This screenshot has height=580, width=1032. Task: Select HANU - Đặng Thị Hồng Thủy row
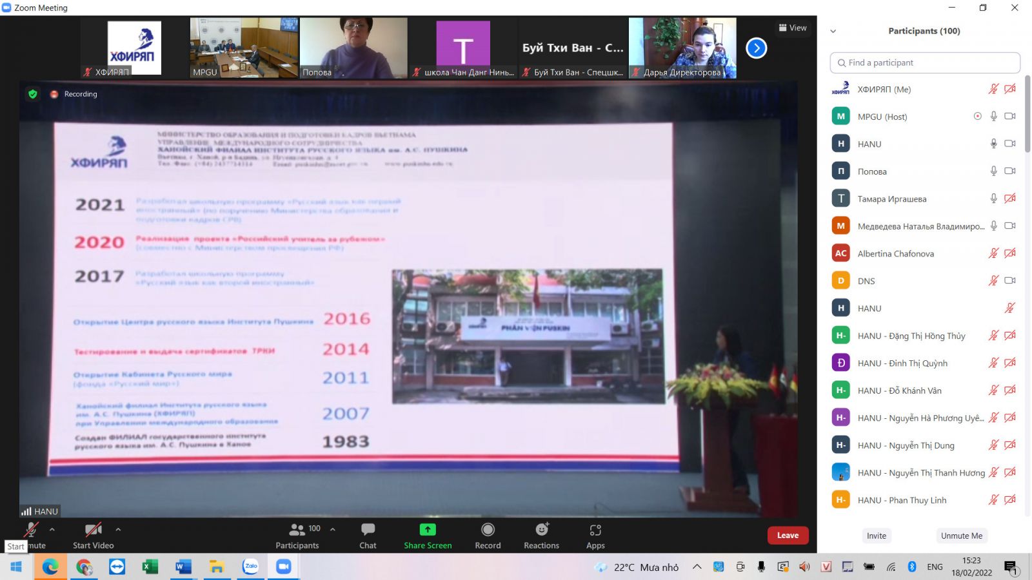click(924, 336)
